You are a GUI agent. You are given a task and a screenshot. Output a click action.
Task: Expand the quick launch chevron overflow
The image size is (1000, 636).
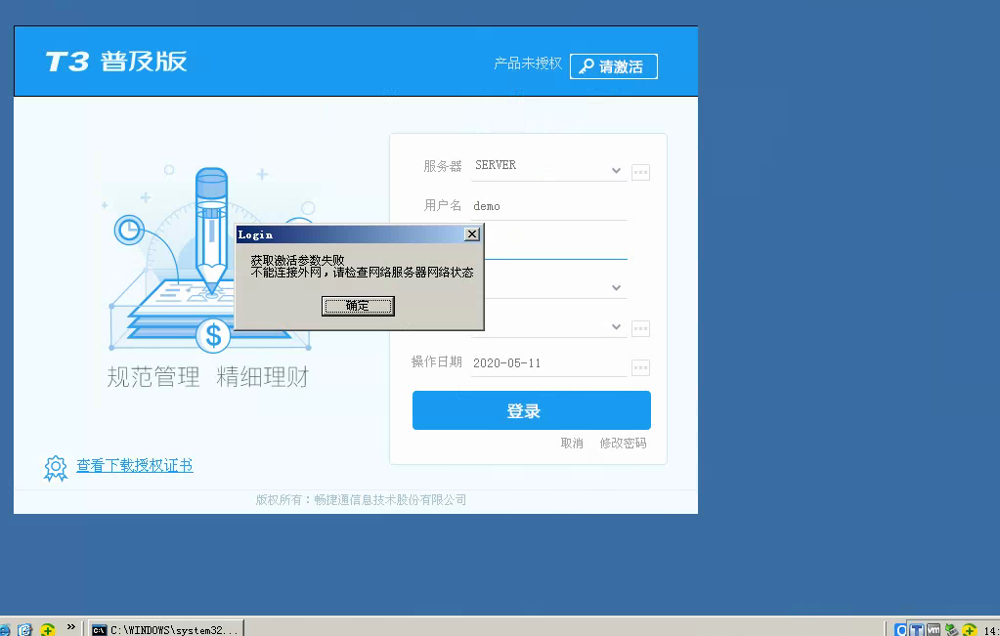[x=70, y=627]
